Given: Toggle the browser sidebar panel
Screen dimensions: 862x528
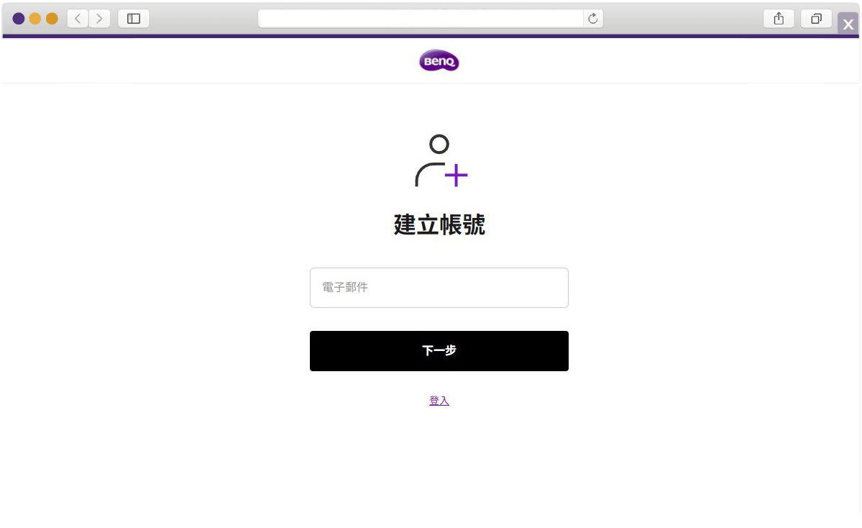Looking at the screenshot, I should (133, 19).
